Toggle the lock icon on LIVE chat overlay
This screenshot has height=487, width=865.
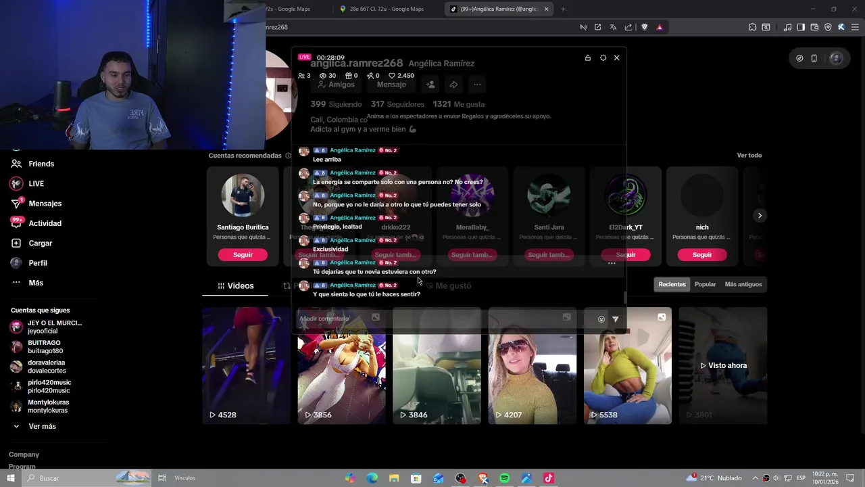pyautogui.click(x=588, y=58)
